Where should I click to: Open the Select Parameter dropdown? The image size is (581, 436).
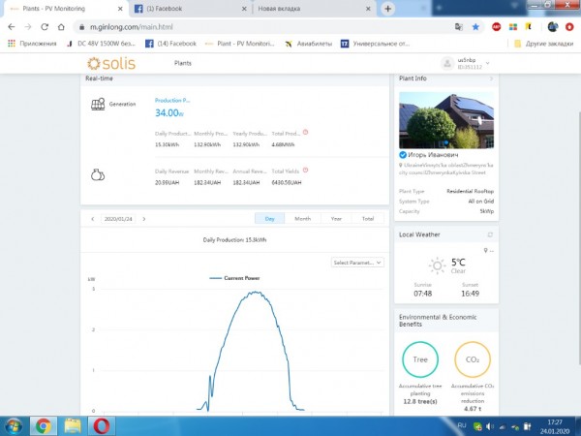pos(357,263)
